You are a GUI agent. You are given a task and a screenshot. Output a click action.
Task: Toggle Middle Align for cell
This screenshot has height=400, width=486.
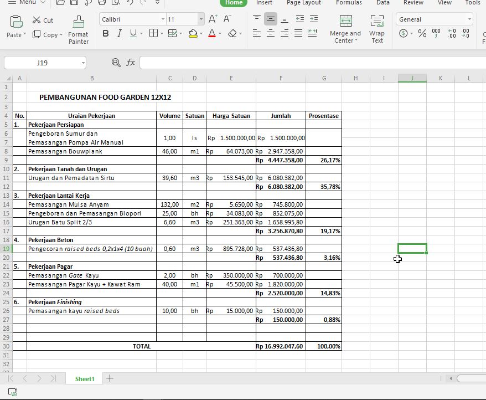pos(271,19)
